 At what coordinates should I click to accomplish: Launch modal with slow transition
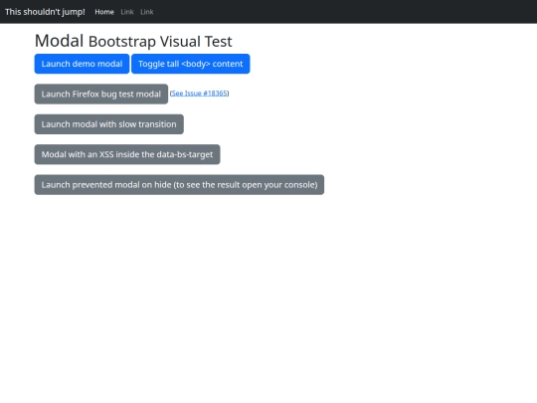click(109, 124)
